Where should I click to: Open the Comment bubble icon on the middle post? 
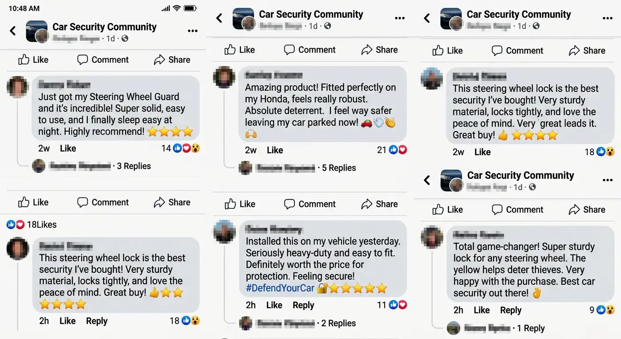290,49
